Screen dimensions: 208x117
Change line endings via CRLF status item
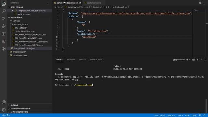coord(187,115)
